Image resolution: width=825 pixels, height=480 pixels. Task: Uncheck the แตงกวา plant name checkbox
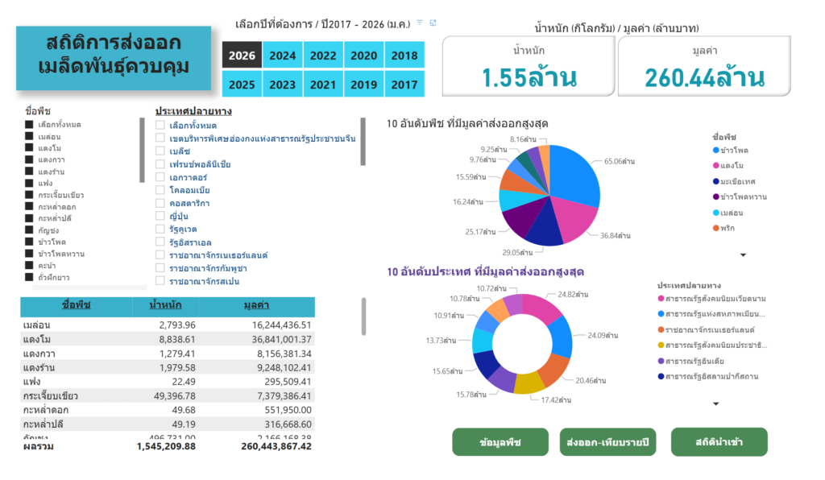click(29, 159)
